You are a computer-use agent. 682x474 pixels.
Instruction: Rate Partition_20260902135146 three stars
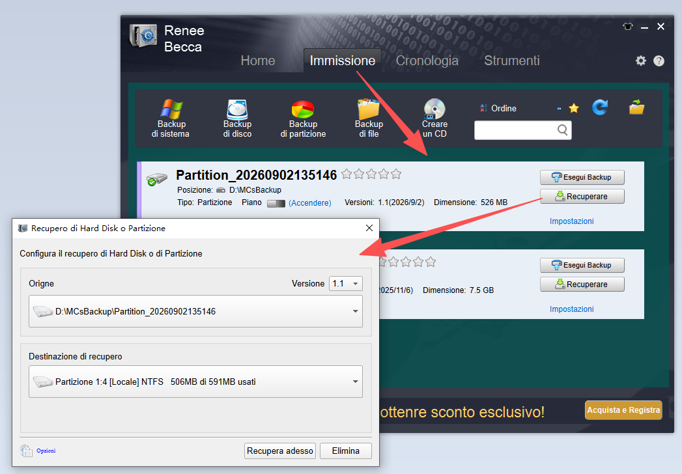(371, 174)
